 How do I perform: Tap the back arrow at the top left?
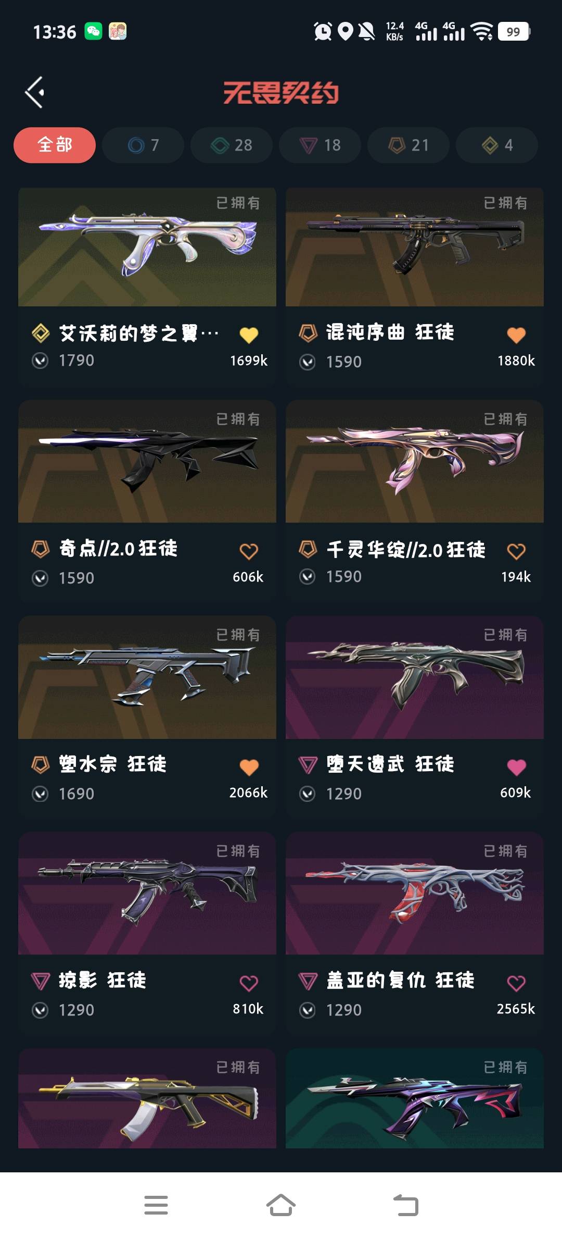[34, 92]
